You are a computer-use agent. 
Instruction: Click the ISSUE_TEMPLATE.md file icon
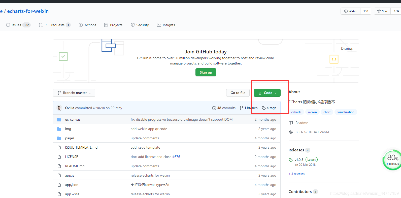pyautogui.click(x=59, y=147)
